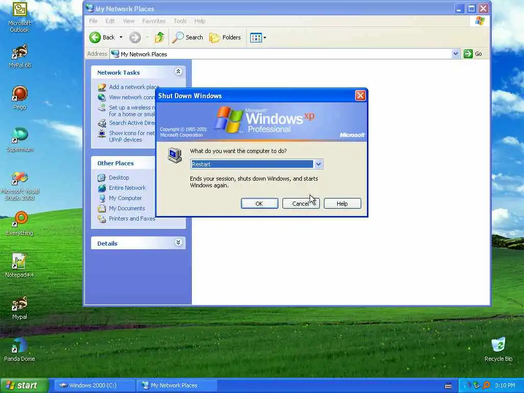Image resolution: width=524 pixels, height=393 pixels.
Task: Click View network connections link
Action: (132, 97)
